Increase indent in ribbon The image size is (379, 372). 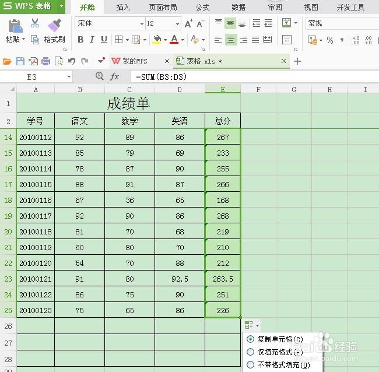pyautogui.click(x=268, y=23)
